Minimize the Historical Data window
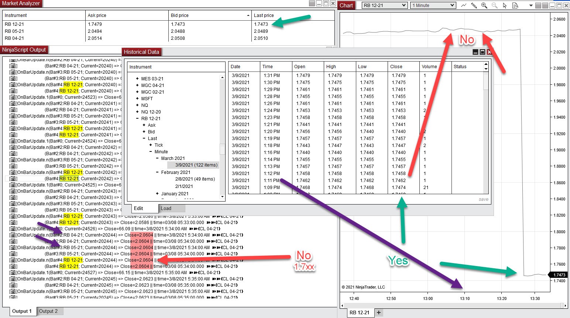 coord(475,52)
